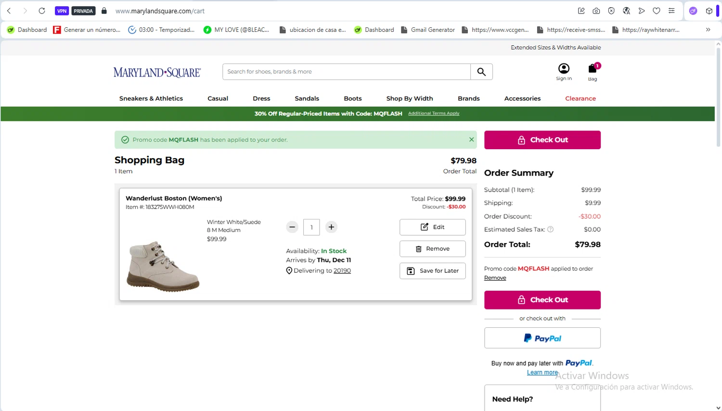Click the lower Check Out button
The height and width of the screenshot is (411, 722).
tap(542, 300)
